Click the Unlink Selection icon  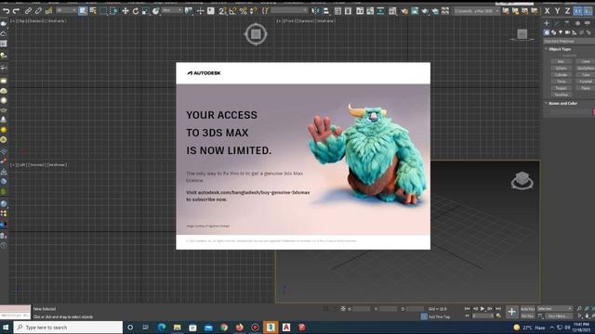tap(38, 11)
